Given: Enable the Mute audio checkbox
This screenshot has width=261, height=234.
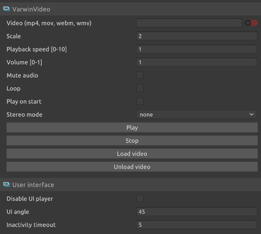Looking at the screenshot, I should pyautogui.click(x=140, y=75).
